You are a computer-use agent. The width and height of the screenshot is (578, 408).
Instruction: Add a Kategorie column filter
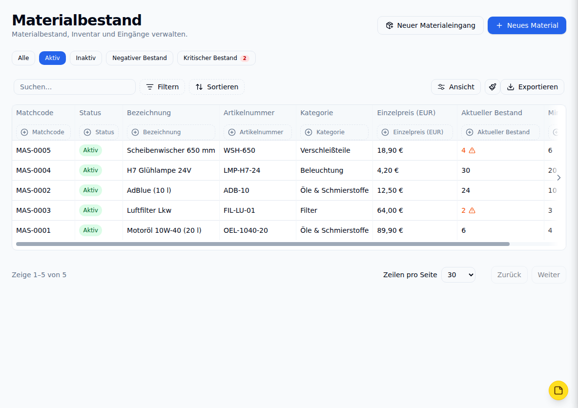[x=334, y=132]
